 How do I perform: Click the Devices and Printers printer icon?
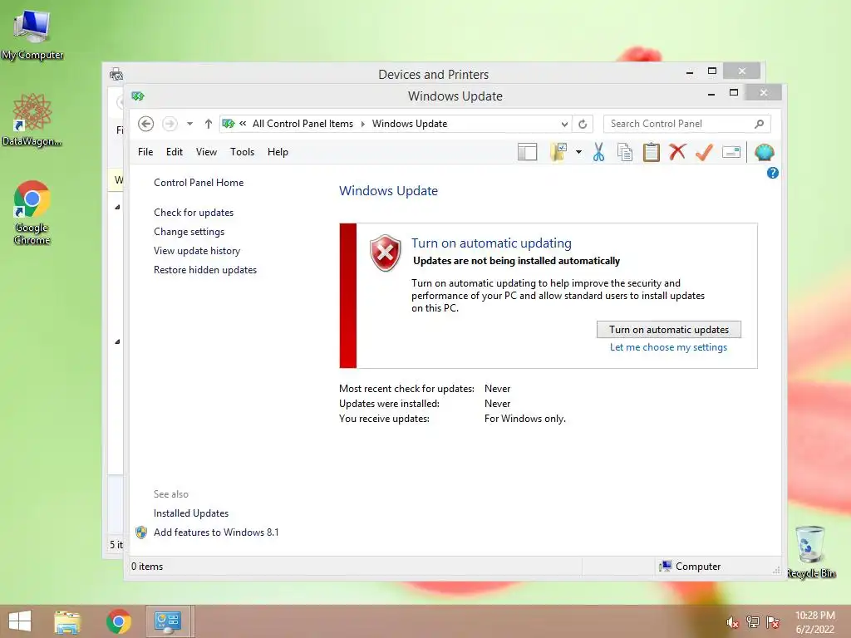pos(116,74)
